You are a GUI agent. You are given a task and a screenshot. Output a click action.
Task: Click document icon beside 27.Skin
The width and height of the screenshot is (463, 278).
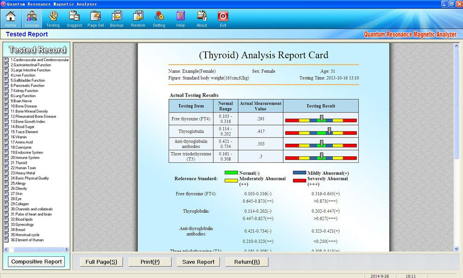pos(6,194)
